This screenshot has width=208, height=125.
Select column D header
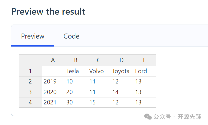122,60
